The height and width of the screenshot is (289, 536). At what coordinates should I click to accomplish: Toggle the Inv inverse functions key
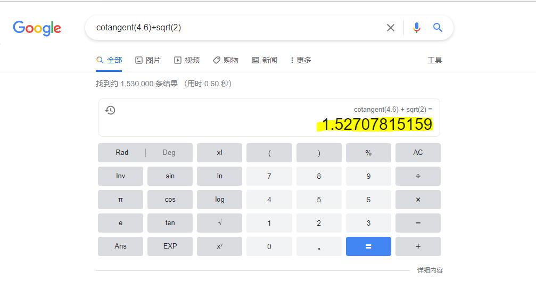[x=120, y=176]
